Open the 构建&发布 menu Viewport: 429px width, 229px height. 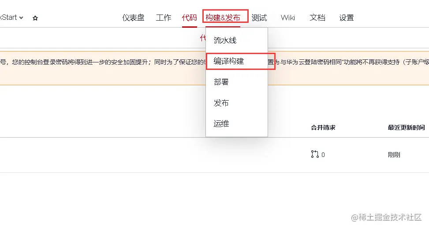pos(223,18)
